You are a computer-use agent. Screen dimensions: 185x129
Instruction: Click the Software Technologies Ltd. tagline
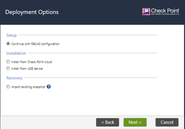coord(165,15)
